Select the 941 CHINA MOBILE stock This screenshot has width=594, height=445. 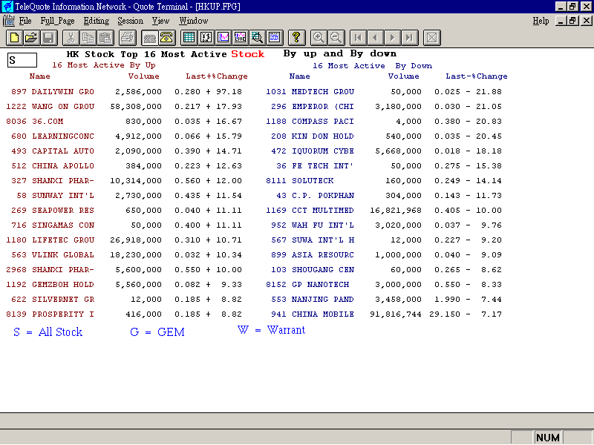[386, 314]
